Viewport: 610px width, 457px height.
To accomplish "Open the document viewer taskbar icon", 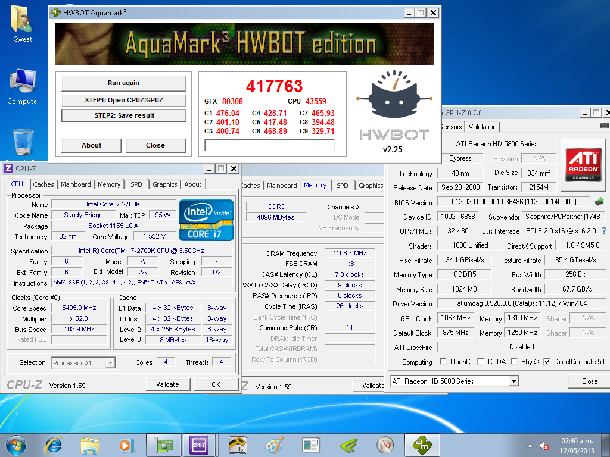I will 311,445.
